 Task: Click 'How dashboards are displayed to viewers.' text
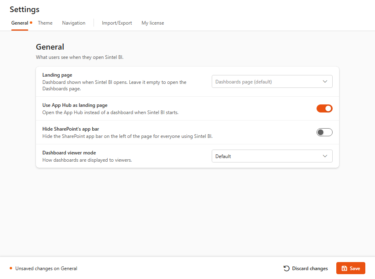[x=87, y=160]
